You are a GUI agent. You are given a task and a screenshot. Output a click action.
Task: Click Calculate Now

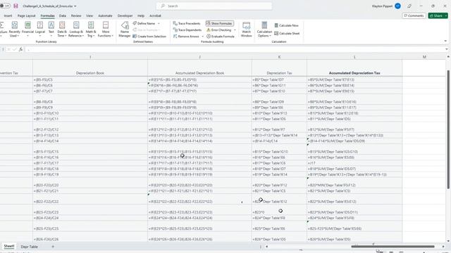287,25
